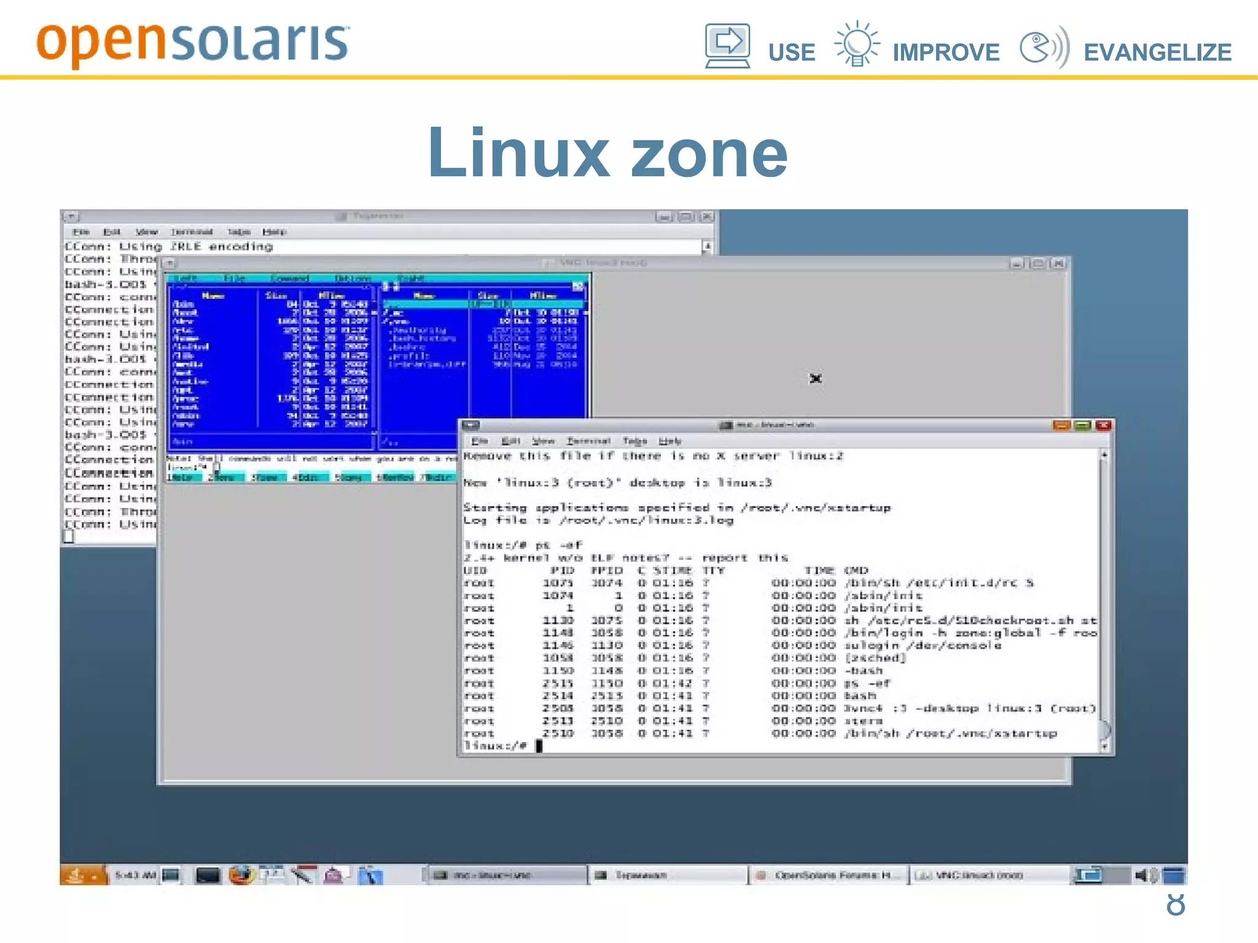Click the process row with '/bin/login -h zone:global'
This screenshot has width=1258, height=943.
[x=780, y=633]
